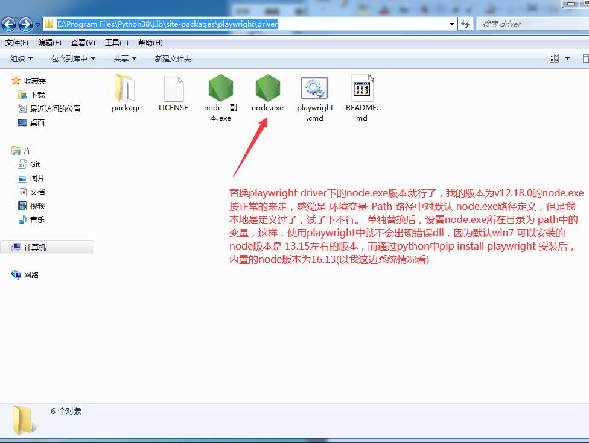Screen dimensions: 589x443
Task: Select 桌面 label in the sidebar
Action: [37, 123]
